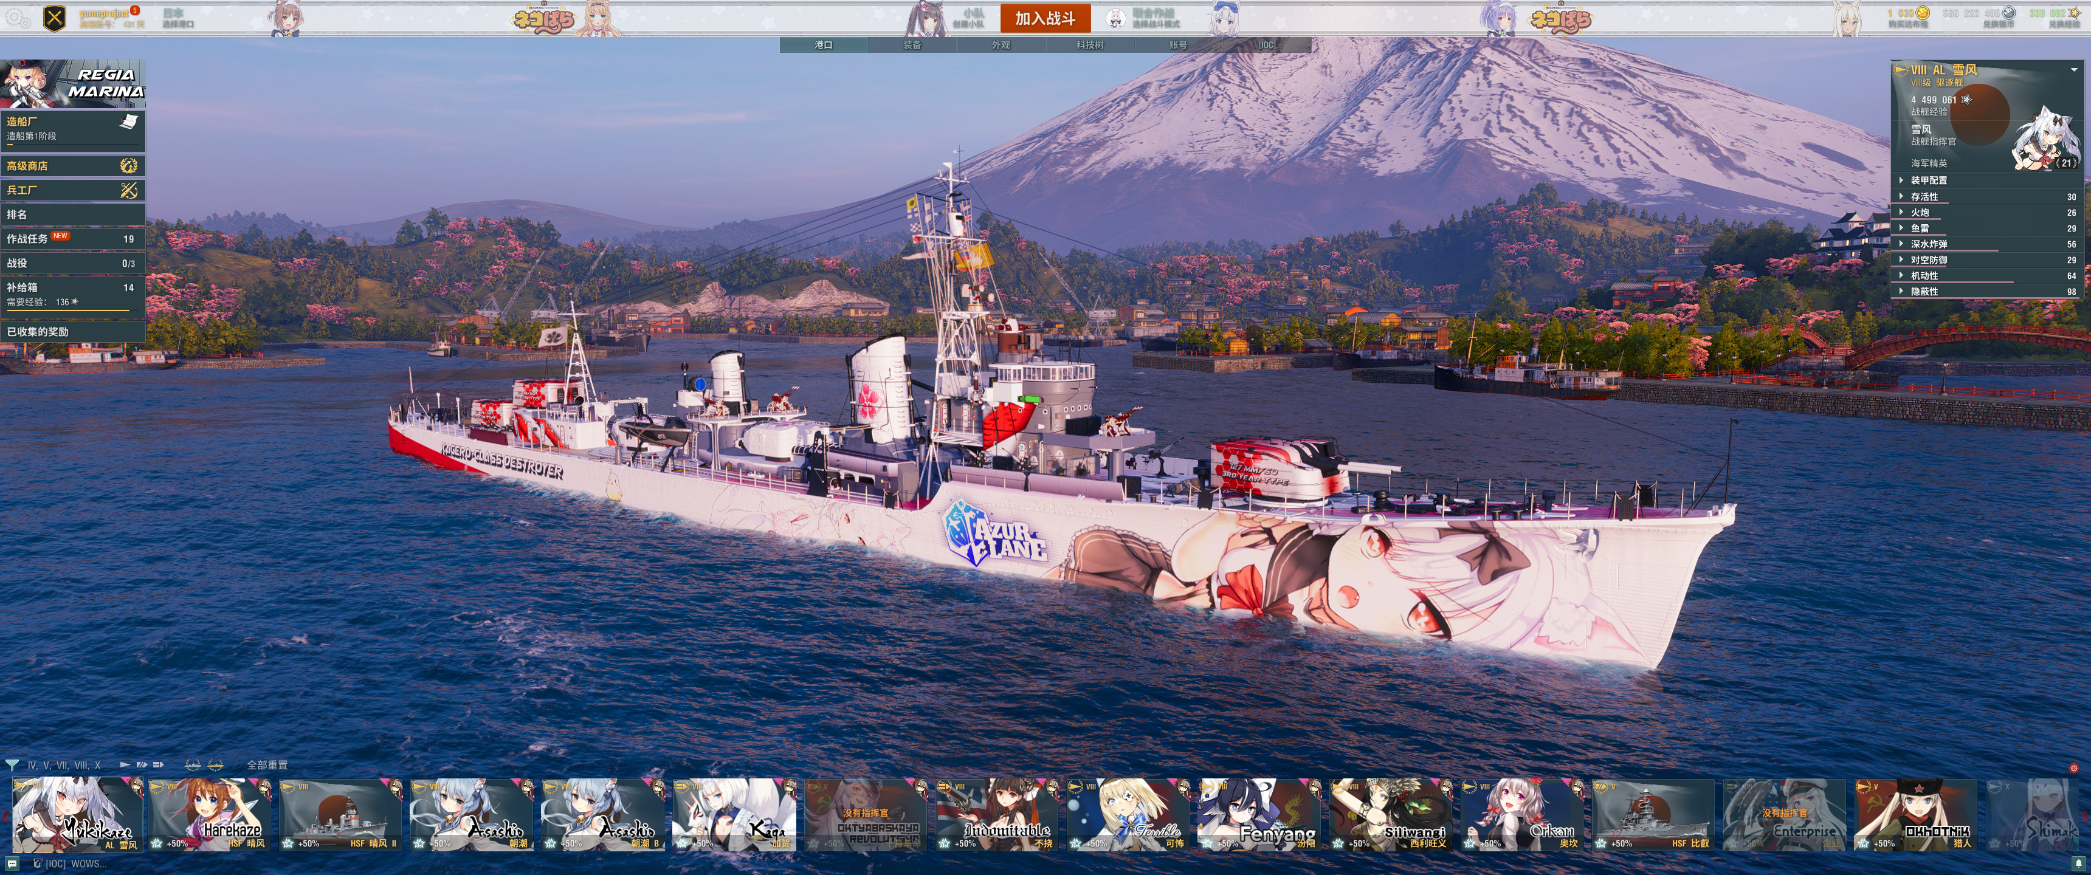Click the free experience star icon
This screenshot has height=875, width=2091.
(x=2075, y=13)
